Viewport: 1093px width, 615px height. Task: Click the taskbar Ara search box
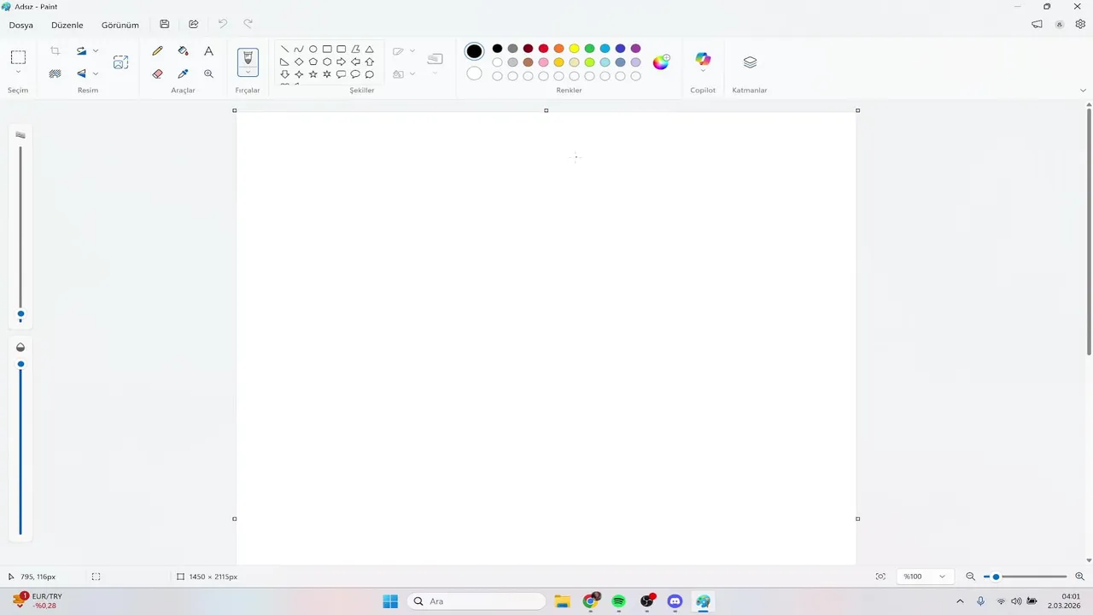click(476, 601)
